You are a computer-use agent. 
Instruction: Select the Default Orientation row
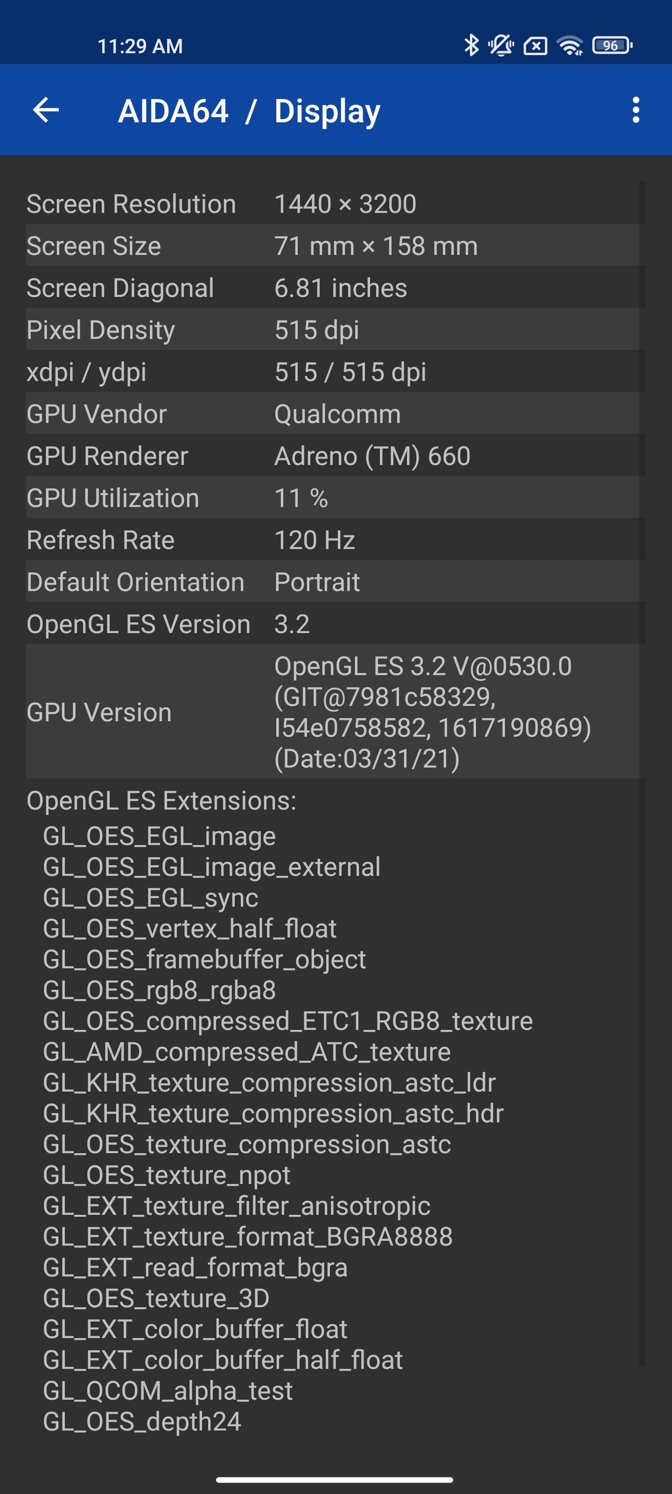point(333,582)
